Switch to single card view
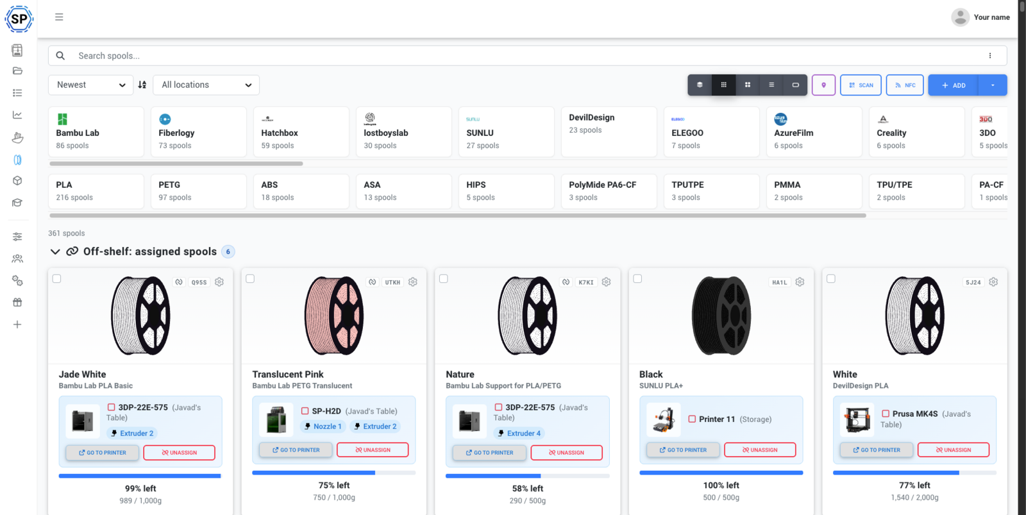The image size is (1026, 515). click(795, 85)
